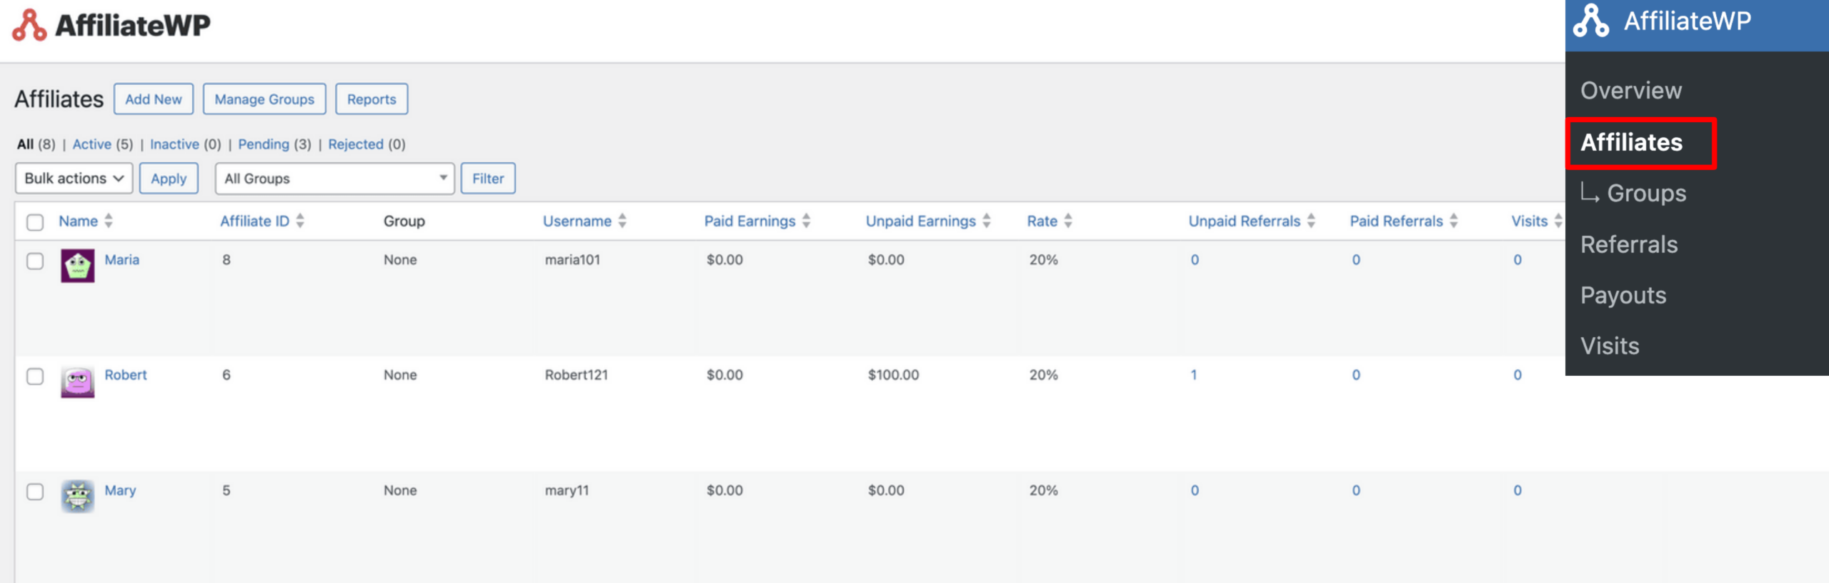1829x583 pixels.
Task: Sort by Unpaid Earnings arrows
Action: coord(987,221)
